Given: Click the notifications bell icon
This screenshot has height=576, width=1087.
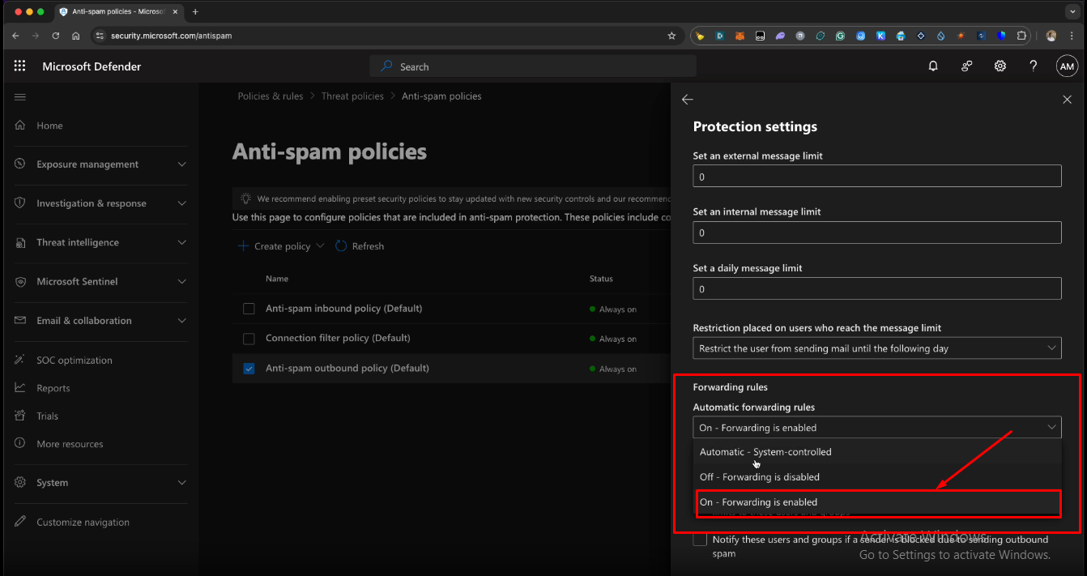Looking at the screenshot, I should pyautogui.click(x=933, y=66).
